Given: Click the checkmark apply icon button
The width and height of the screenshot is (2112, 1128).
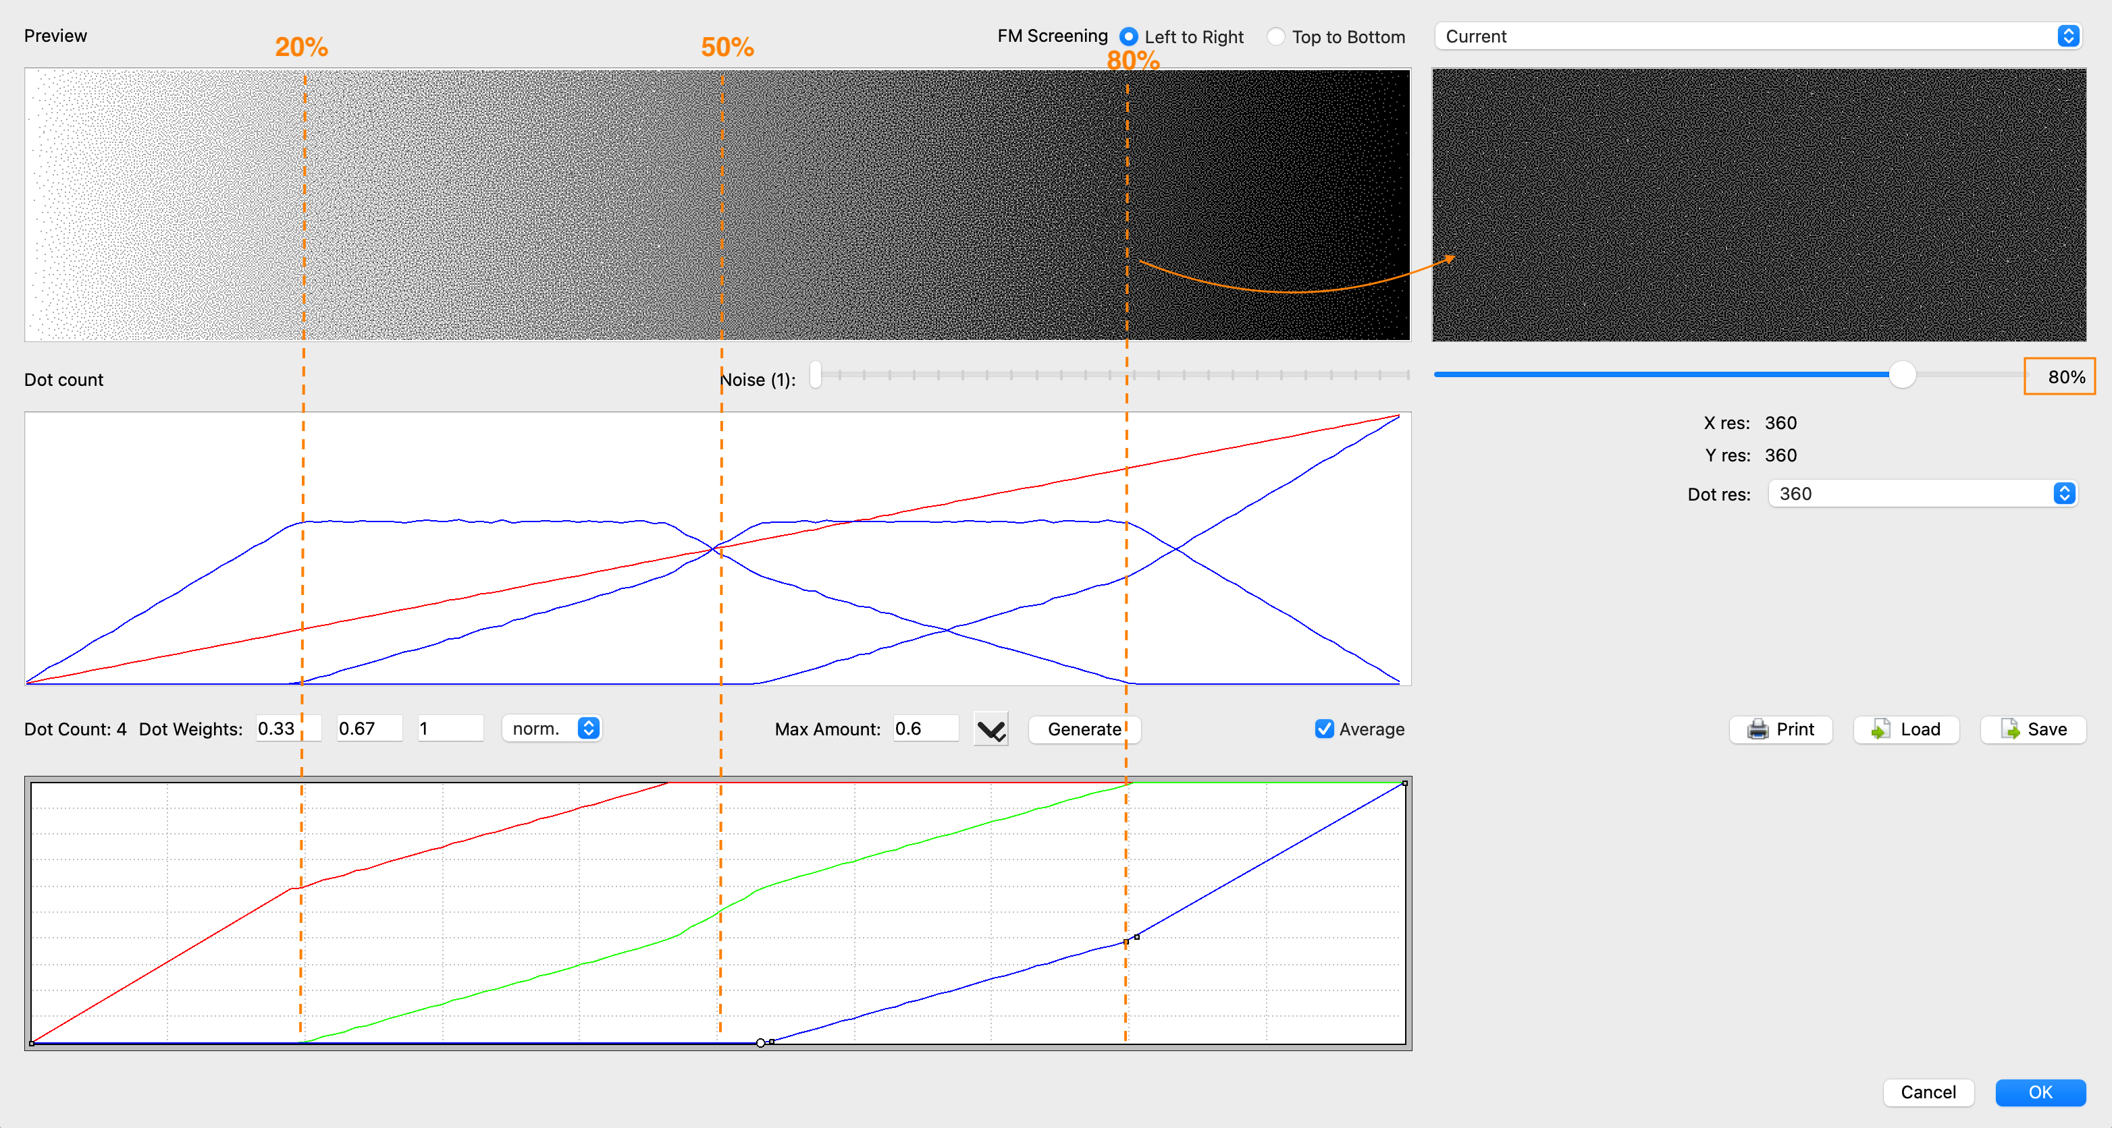Looking at the screenshot, I should pos(991,729).
